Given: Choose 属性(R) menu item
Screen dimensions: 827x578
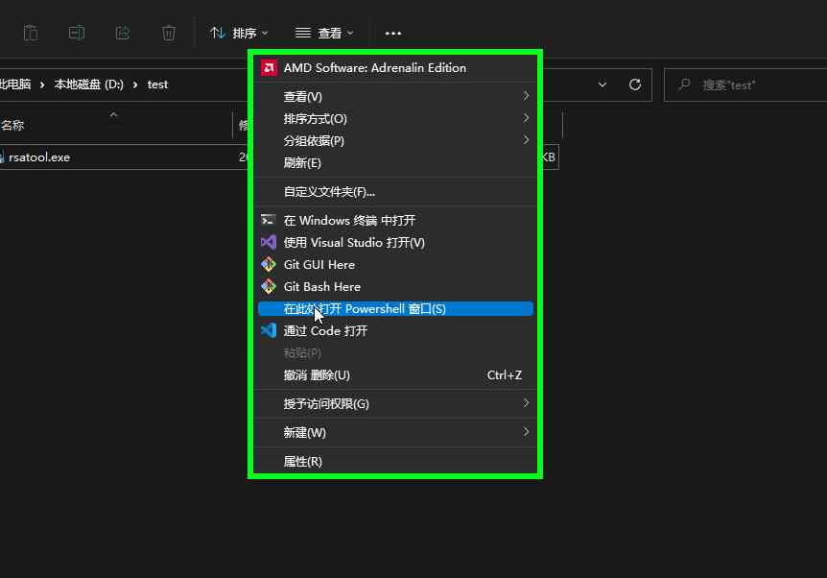Looking at the screenshot, I should tap(395, 462).
